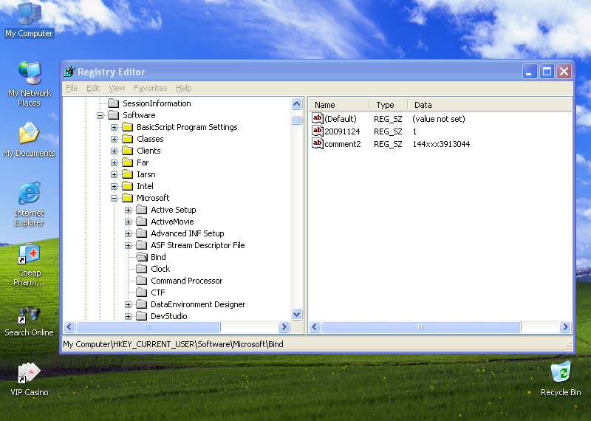Select the DevStudio key label
The image size is (591, 421).
click(169, 316)
